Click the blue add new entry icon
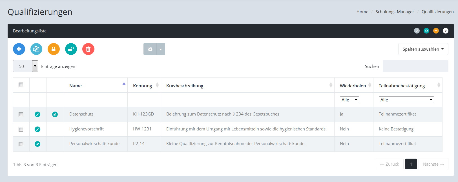Screen dimensions: 458x182 (19, 49)
